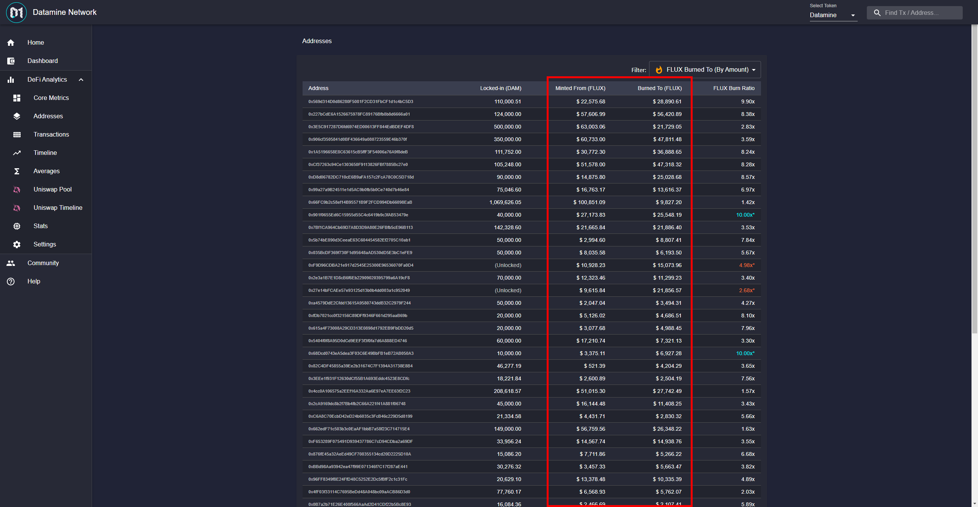978x507 pixels.
Task: Open Home in the sidebar
Action: click(46, 42)
